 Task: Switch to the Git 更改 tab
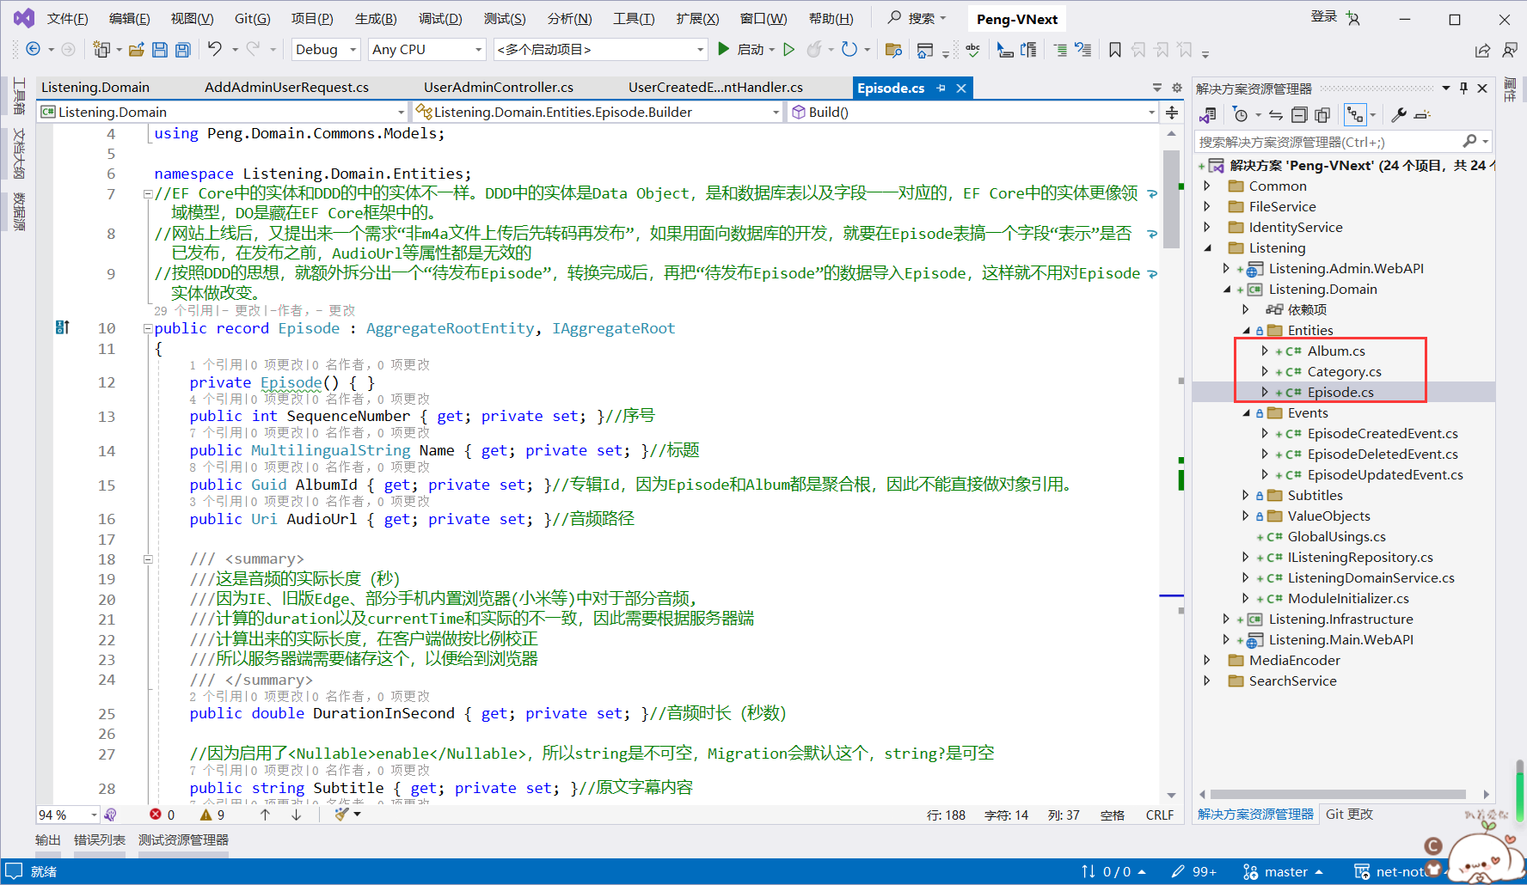point(1349,814)
